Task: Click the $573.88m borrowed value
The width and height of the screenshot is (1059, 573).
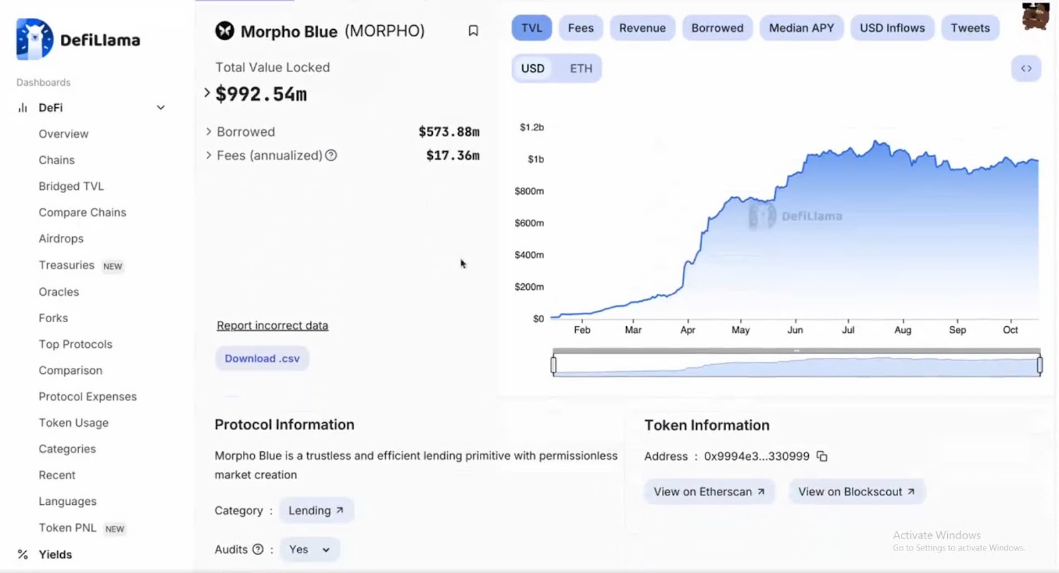Action: tap(449, 132)
